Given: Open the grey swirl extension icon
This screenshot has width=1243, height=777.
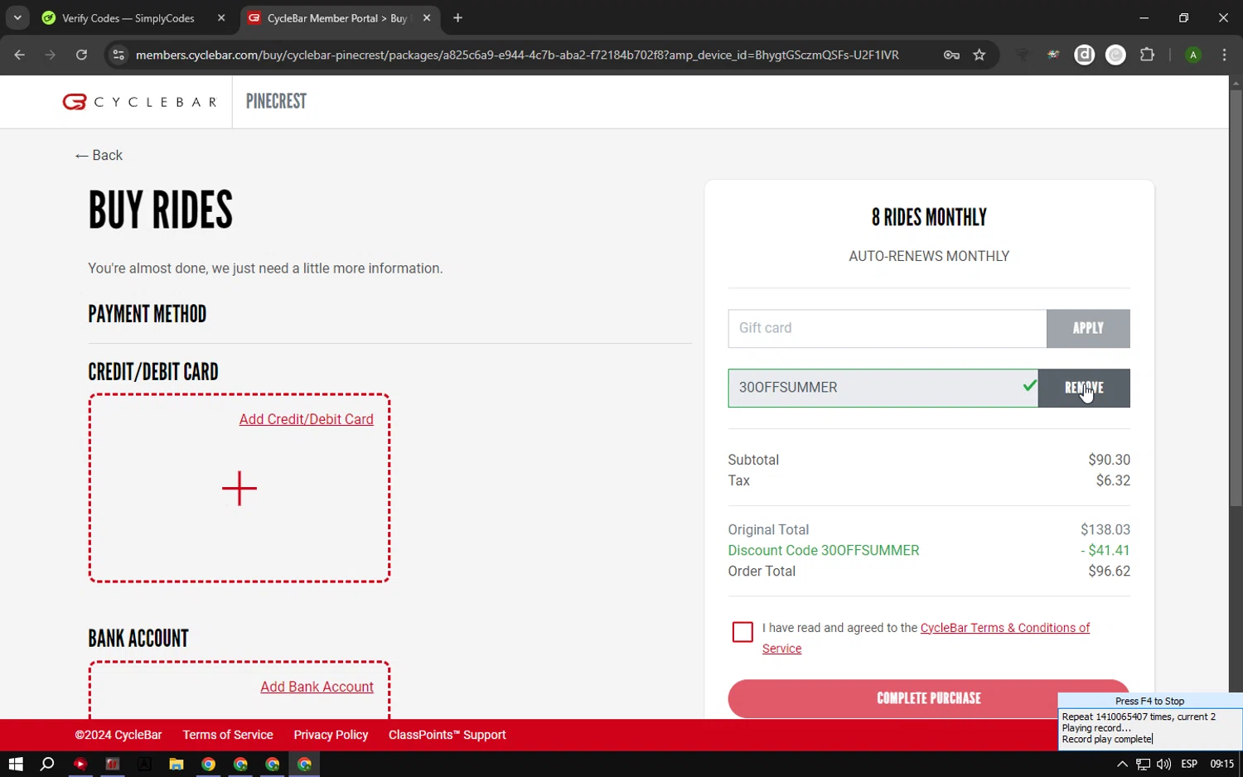Looking at the screenshot, I should (x=1116, y=55).
